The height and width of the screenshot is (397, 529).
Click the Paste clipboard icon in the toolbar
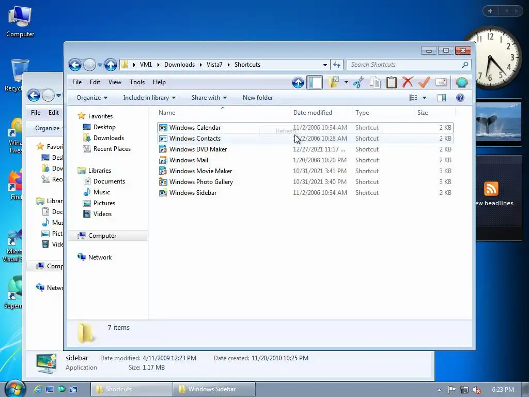(392, 82)
